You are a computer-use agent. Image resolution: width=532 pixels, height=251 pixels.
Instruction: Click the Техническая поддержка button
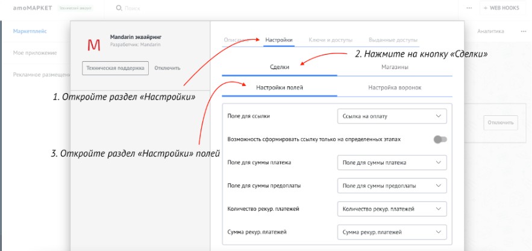115,68
